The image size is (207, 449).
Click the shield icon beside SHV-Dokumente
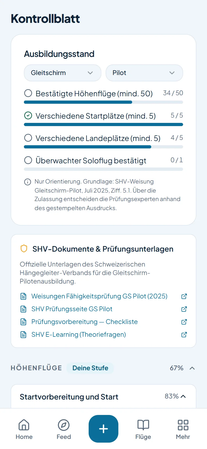coord(24,249)
